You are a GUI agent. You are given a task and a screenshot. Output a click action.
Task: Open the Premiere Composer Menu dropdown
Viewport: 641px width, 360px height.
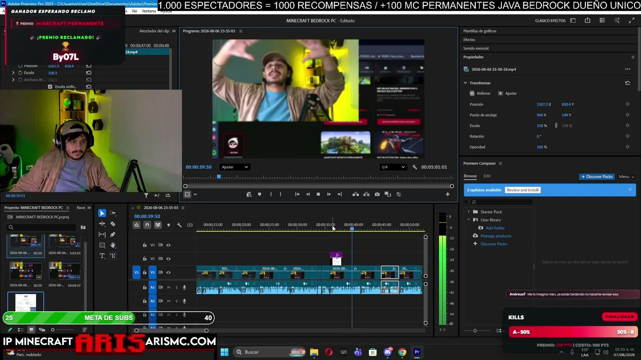[626, 176]
